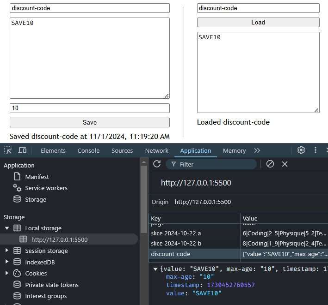Click the right discount-code key input
Screen dimensions: 328x305
(258, 8)
